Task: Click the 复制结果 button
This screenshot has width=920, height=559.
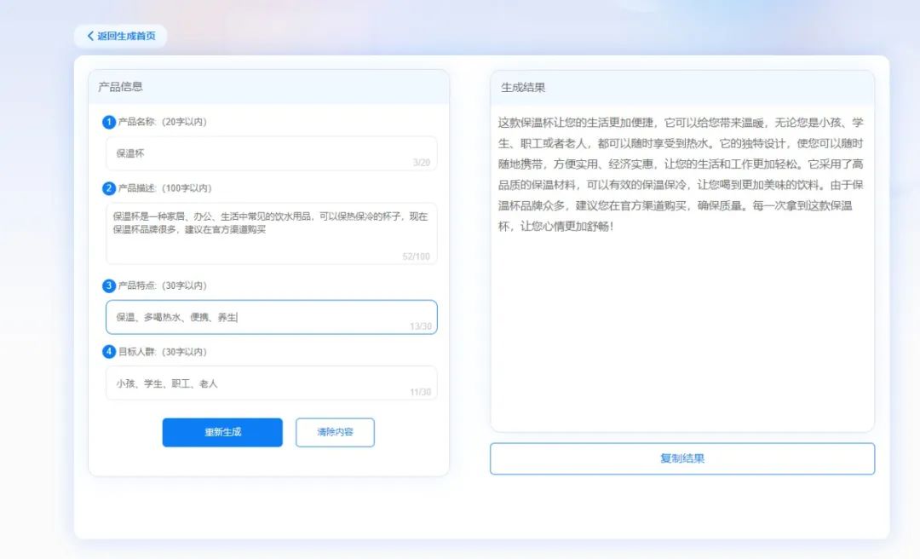Action: pos(682,458)
